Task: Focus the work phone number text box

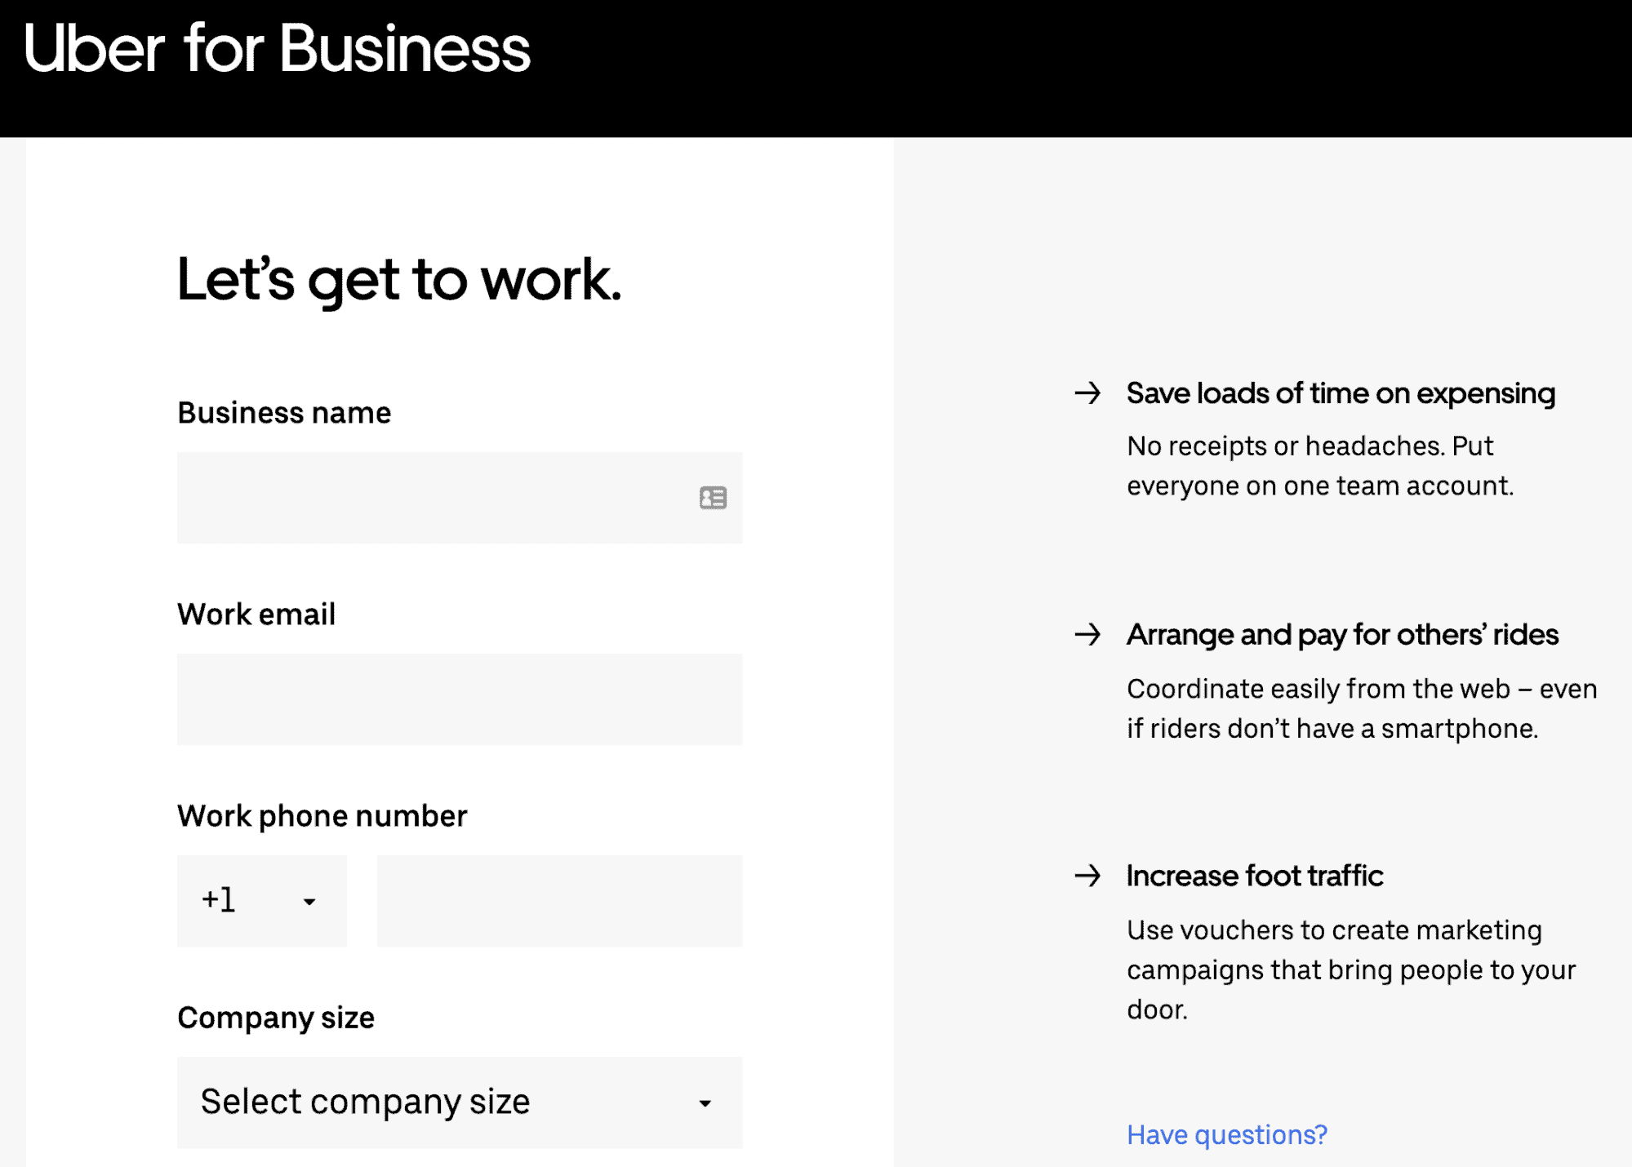Action: click(x=559, y=901)
